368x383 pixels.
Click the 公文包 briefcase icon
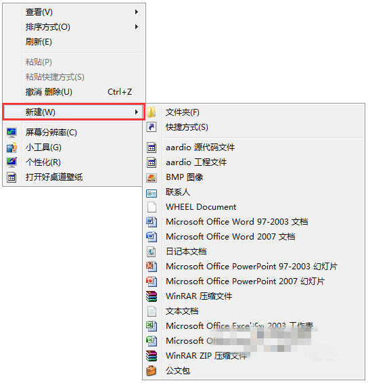[152, 371]
